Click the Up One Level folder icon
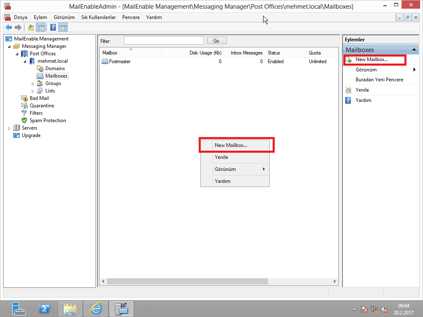This screenshot has height=317, width=423. [31, 28]
